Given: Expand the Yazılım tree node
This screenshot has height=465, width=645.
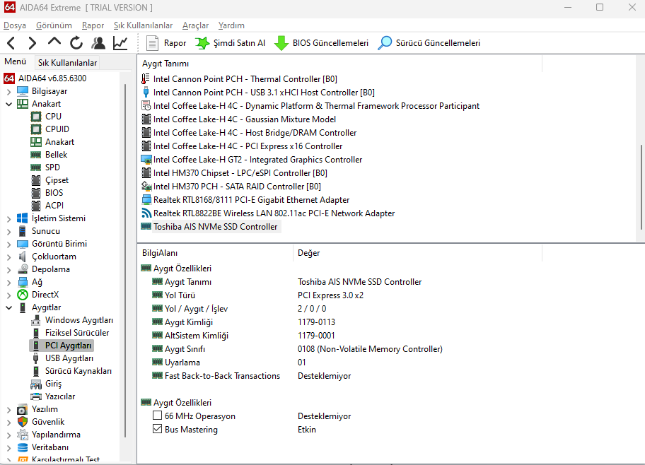Looking at the screenshot, I should pos(8,409).
